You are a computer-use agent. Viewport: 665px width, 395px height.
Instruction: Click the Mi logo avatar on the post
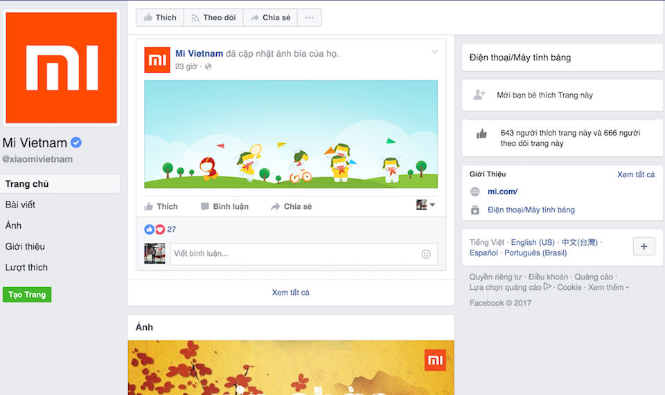(x=157, y=59)
